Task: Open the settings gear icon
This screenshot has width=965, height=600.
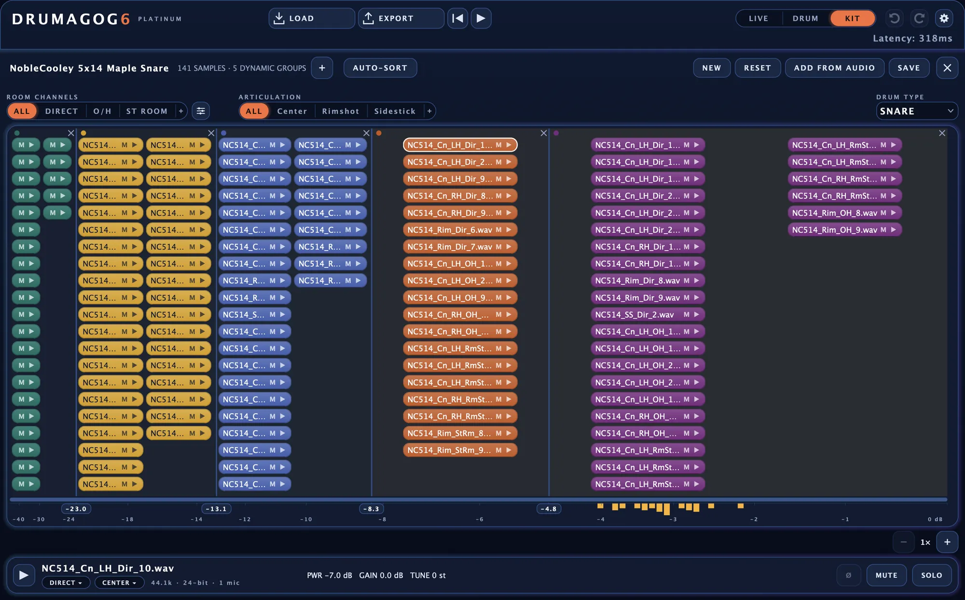Action: 944,18
